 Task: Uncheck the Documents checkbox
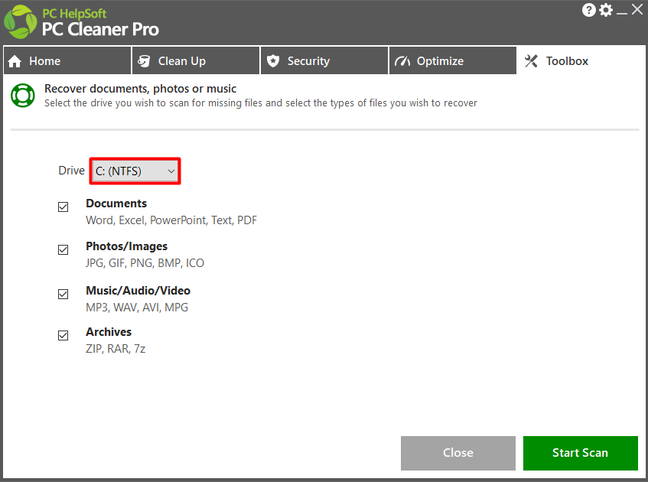pyautogui.click(x=63, y=207)
